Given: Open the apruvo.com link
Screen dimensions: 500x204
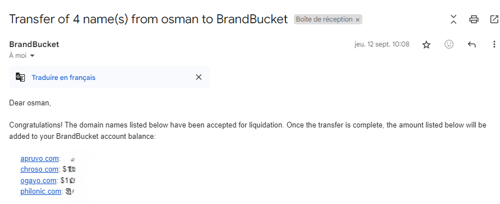Looking at the screenshot, I should coord(40,159).
